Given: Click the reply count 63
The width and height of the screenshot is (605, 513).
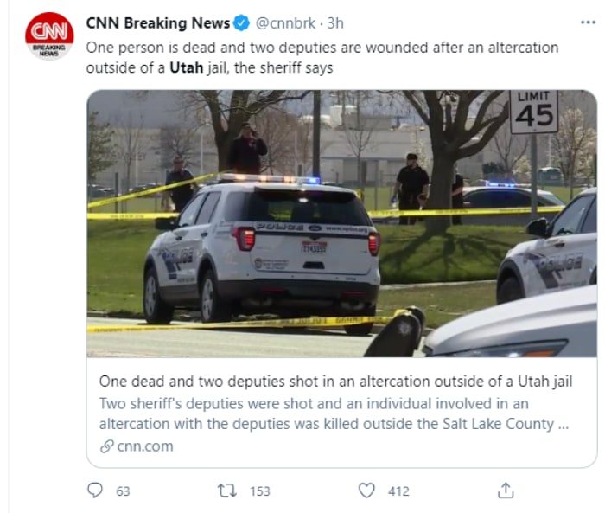Looking at the screenshot, I should coord(123,491).
